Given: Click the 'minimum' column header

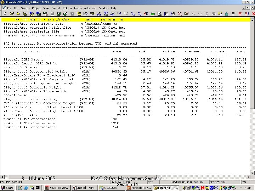Looking at the screenshot, I should [x=192, y=52].
